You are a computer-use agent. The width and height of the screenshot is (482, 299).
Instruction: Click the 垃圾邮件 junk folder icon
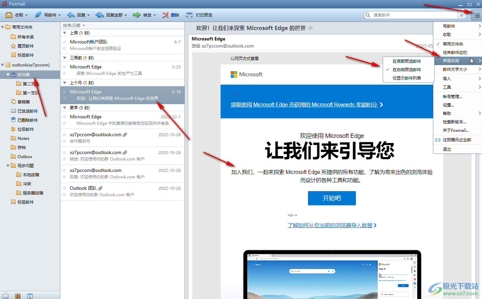point(13,129)
